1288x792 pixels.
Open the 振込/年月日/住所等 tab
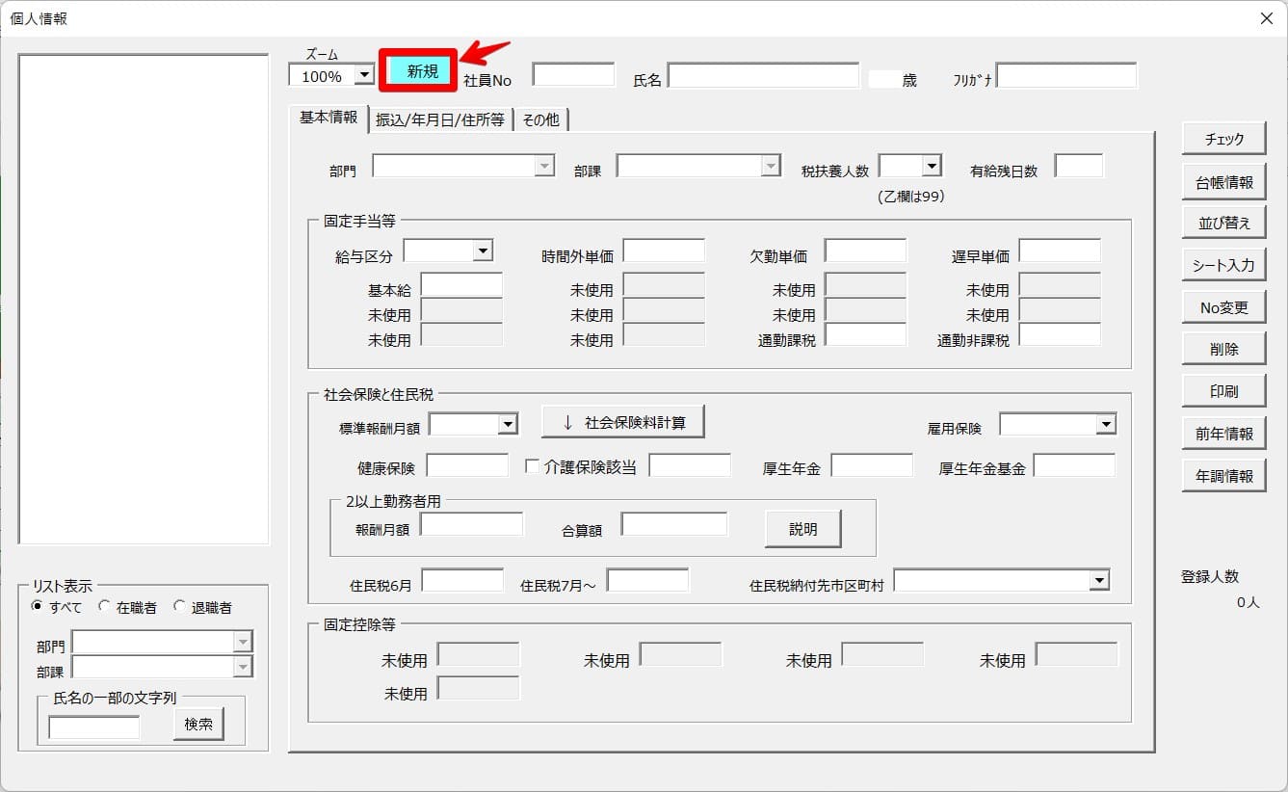(440, 119)
